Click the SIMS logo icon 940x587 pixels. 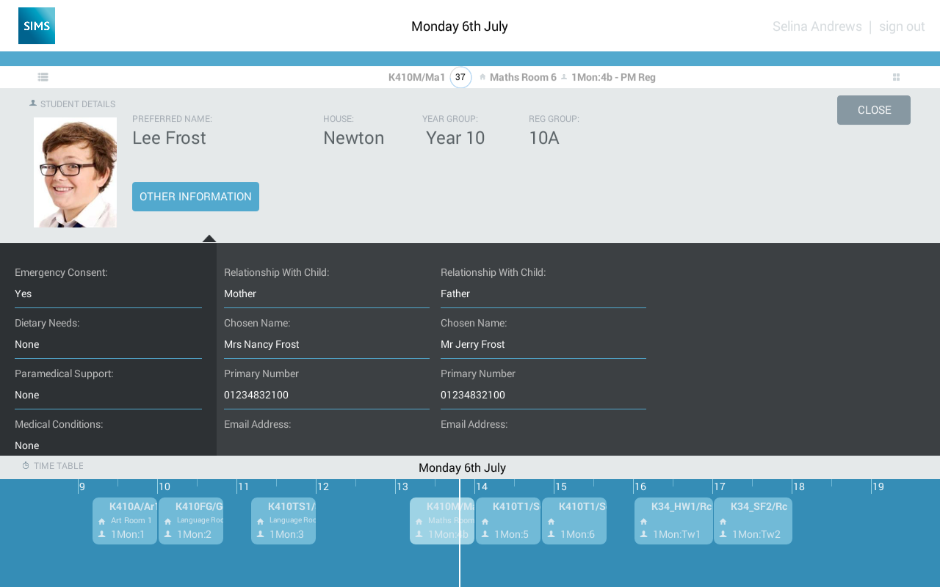click(37, 26)
